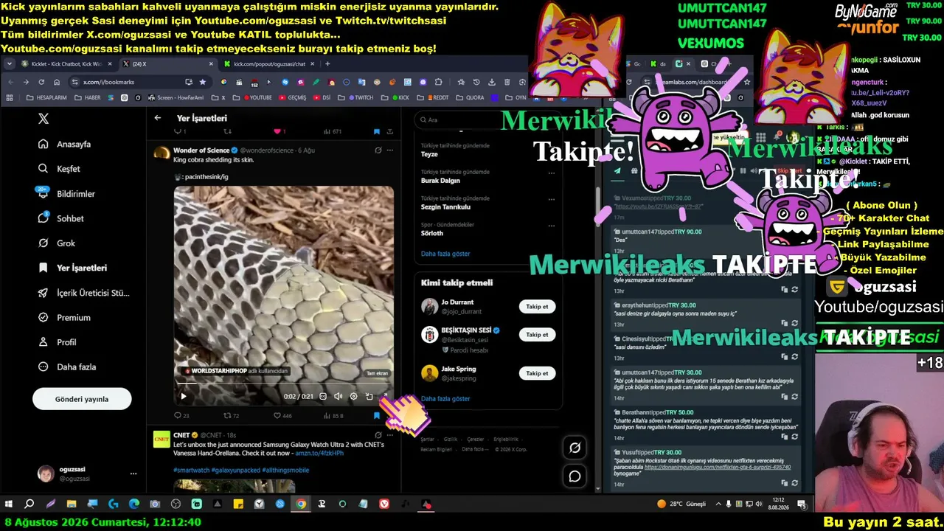Seek in the cobra video progress bar
This screenshot has width=944, height=531.
coord(284,384)
